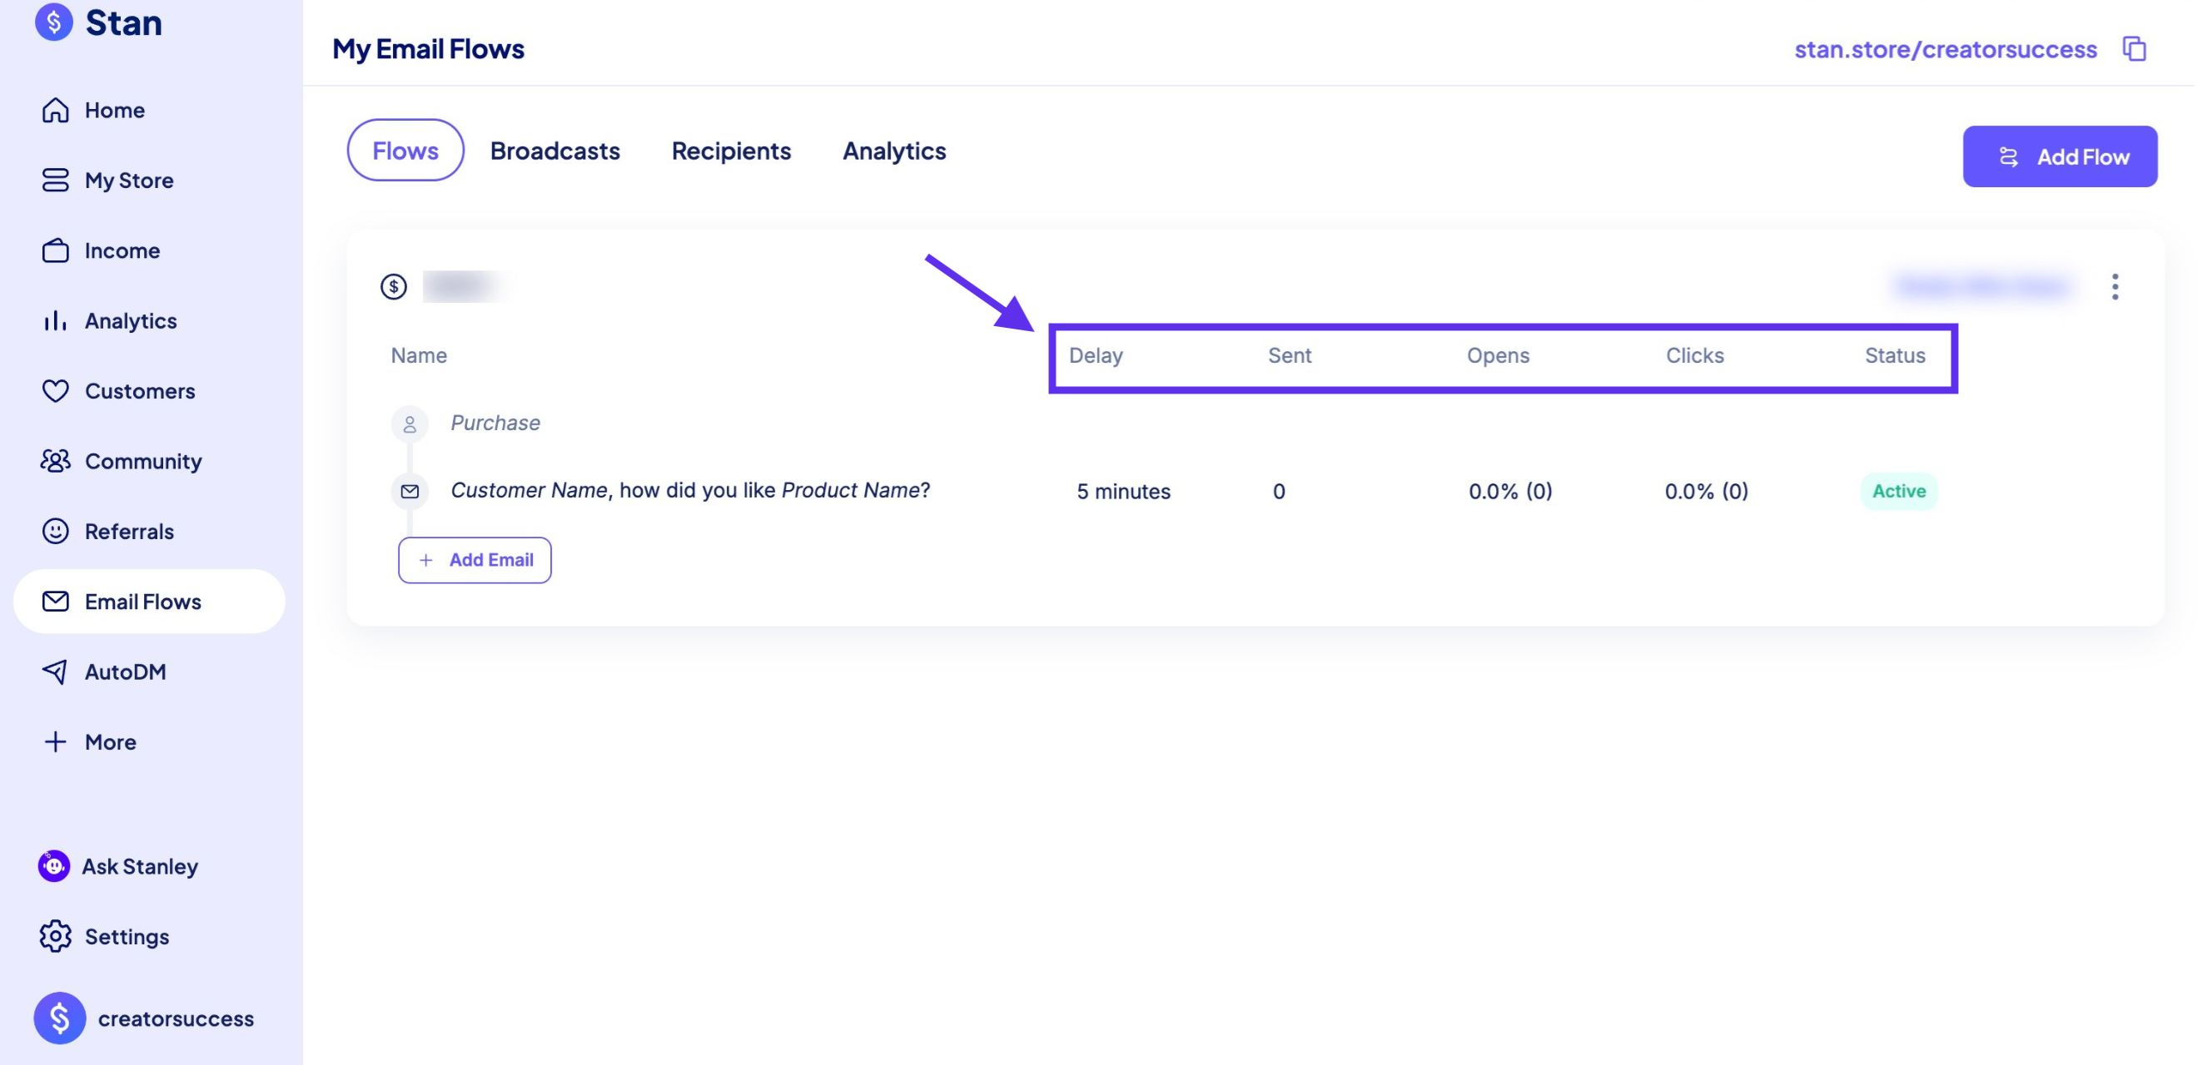
Task: Open Community section
Action: pyautogui.click(x=142, y=462)
